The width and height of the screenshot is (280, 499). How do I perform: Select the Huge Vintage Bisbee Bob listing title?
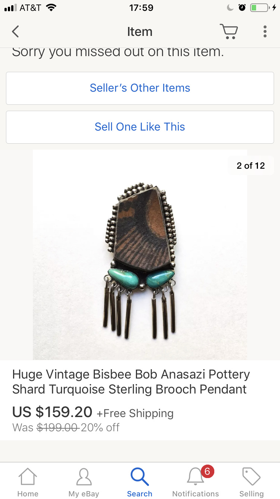(x=131, y=382)
